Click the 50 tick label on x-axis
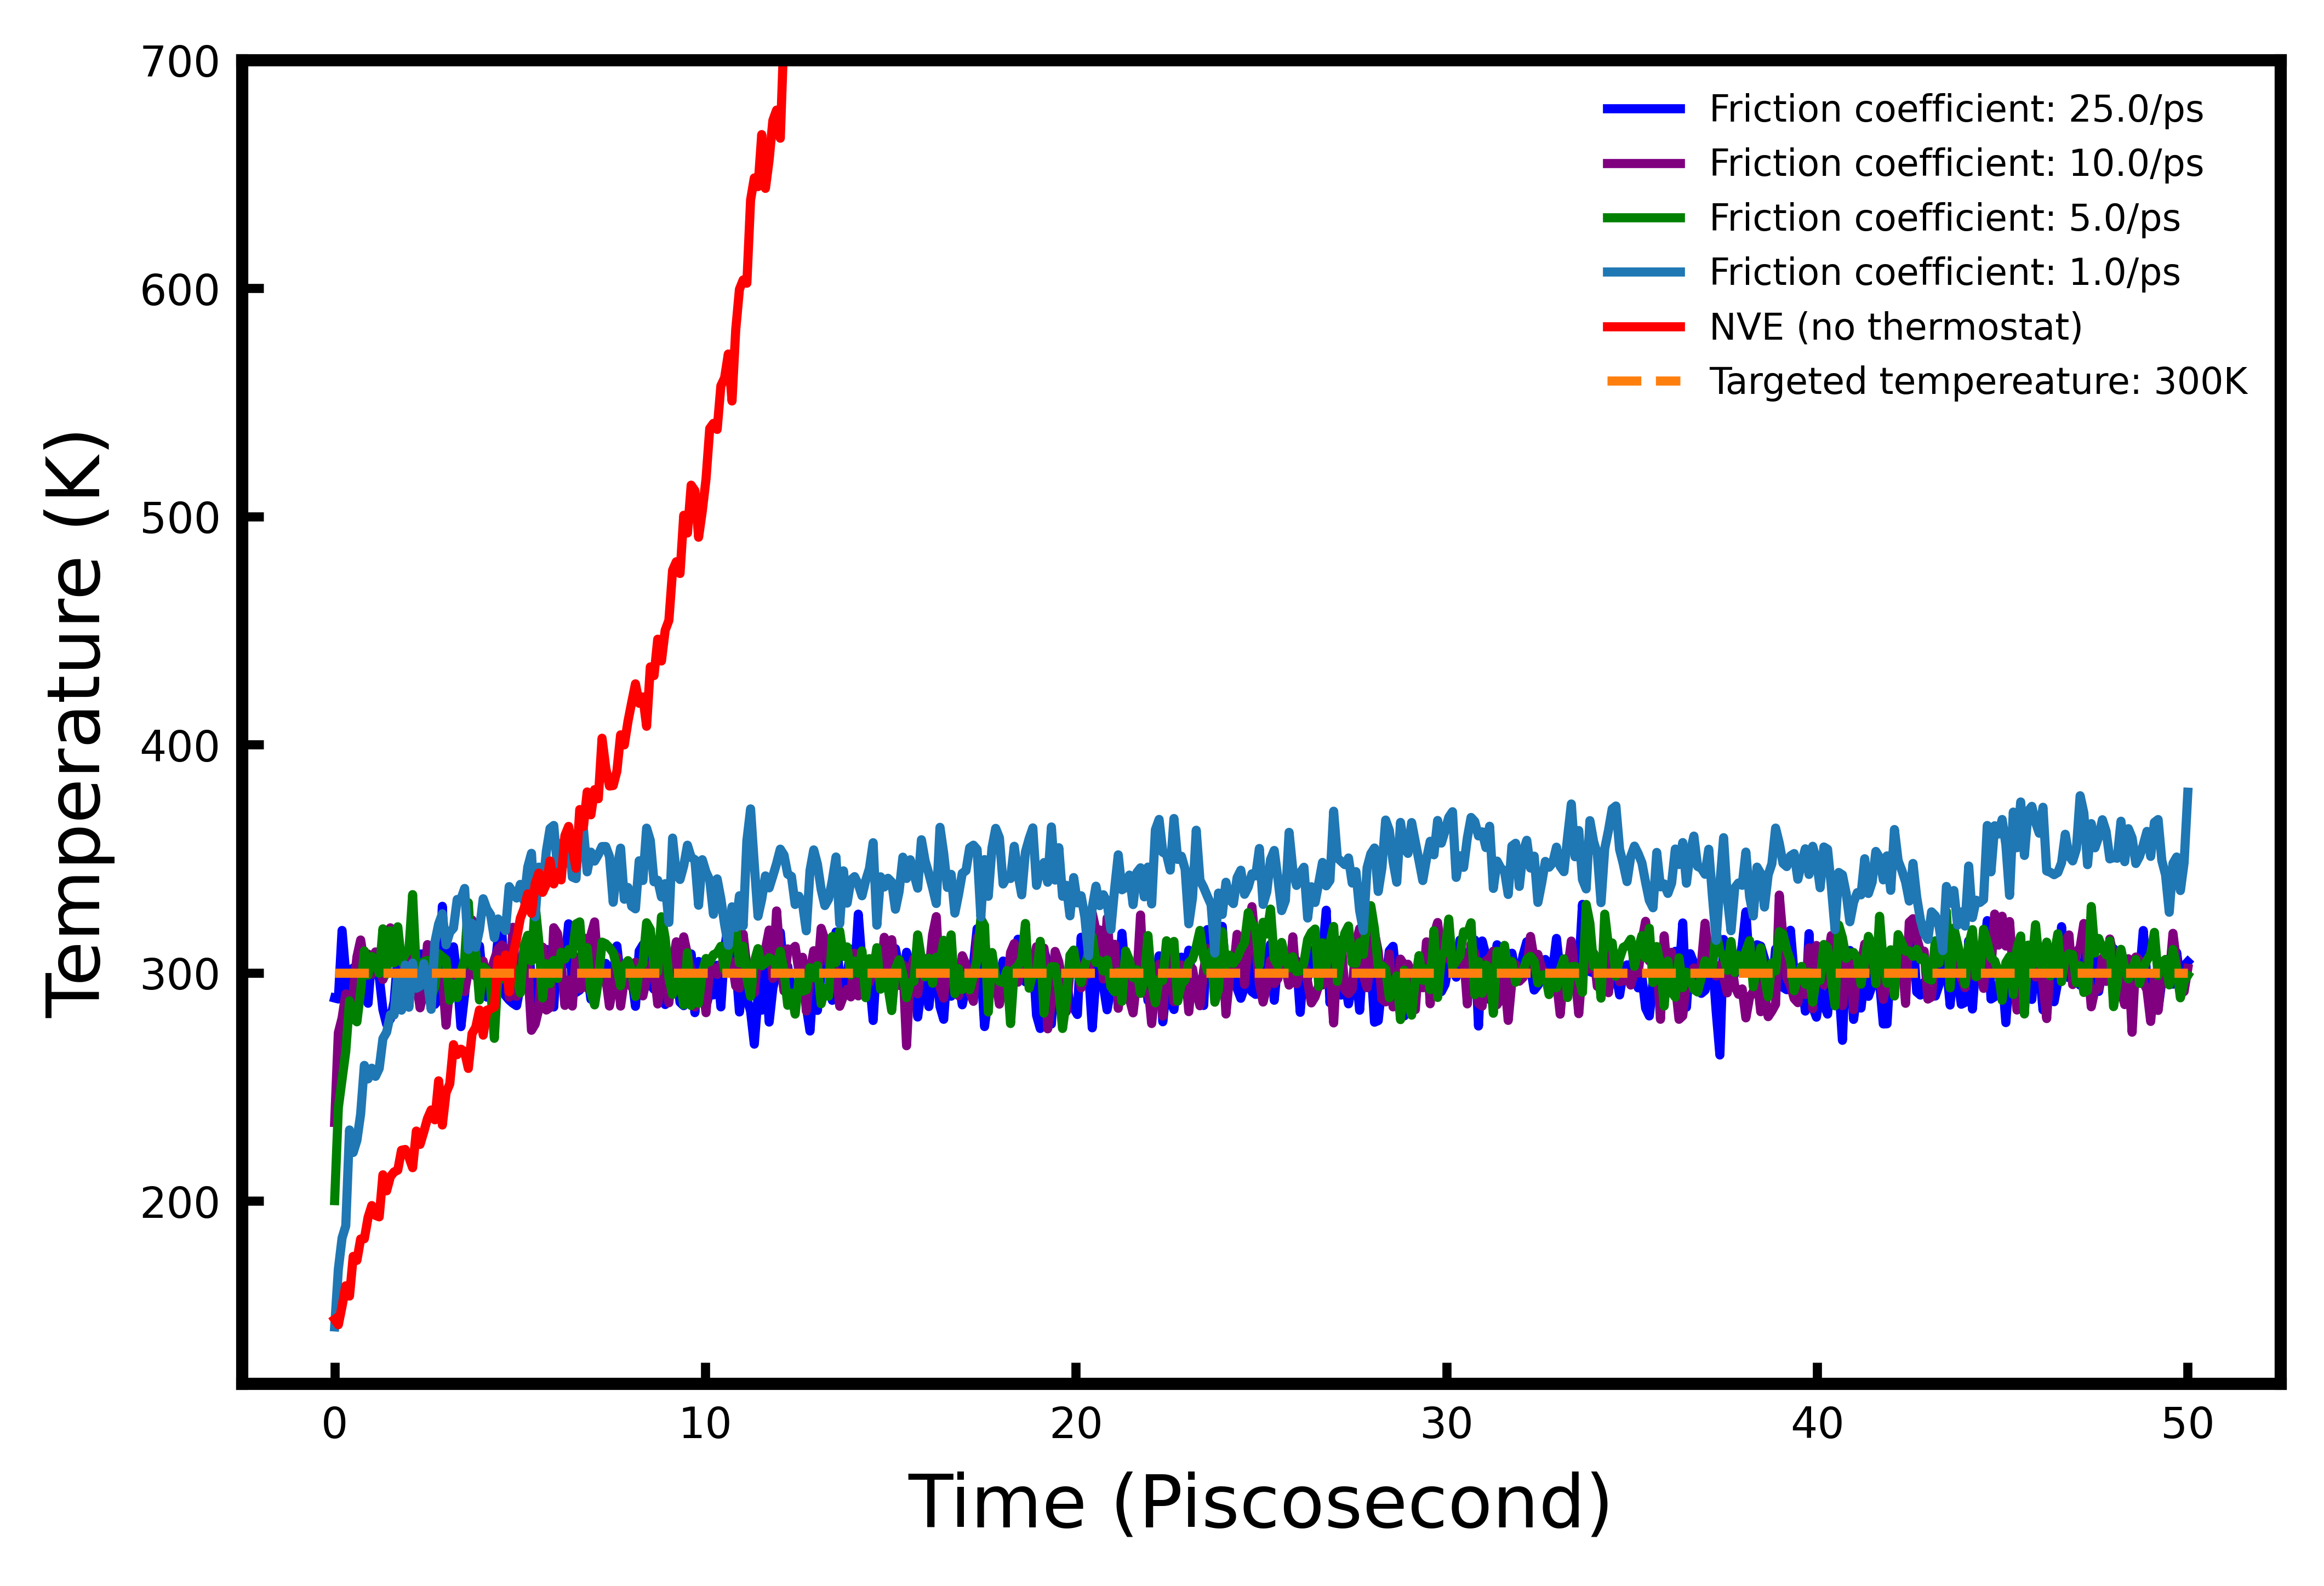2324x1586 pixels. click(2187, 1424)
